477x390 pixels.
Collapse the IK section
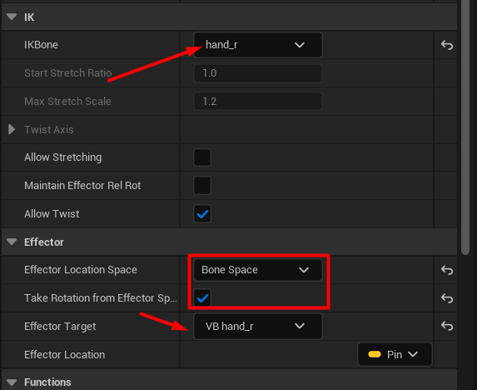(12, 17)
